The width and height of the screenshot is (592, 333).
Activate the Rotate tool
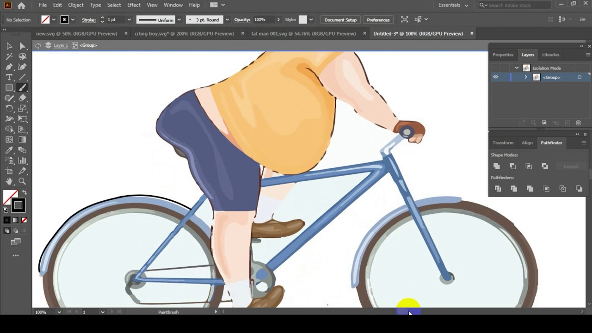pyautogui.click(x=9, y=109)
